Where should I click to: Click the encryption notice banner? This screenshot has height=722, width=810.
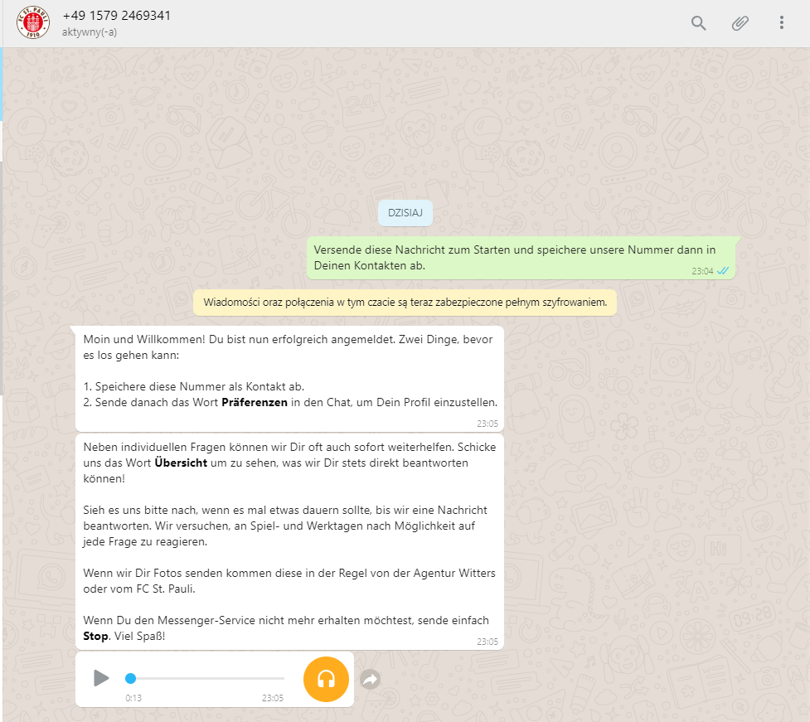click(x=405, y=302)
